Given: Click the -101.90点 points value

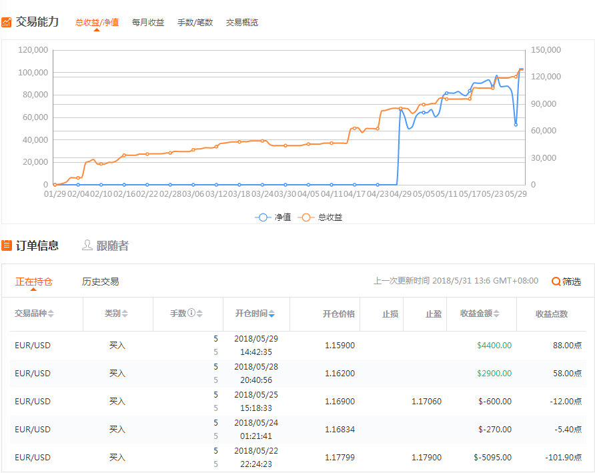Looking at the screenshot, I should click(x=564, y=458).
